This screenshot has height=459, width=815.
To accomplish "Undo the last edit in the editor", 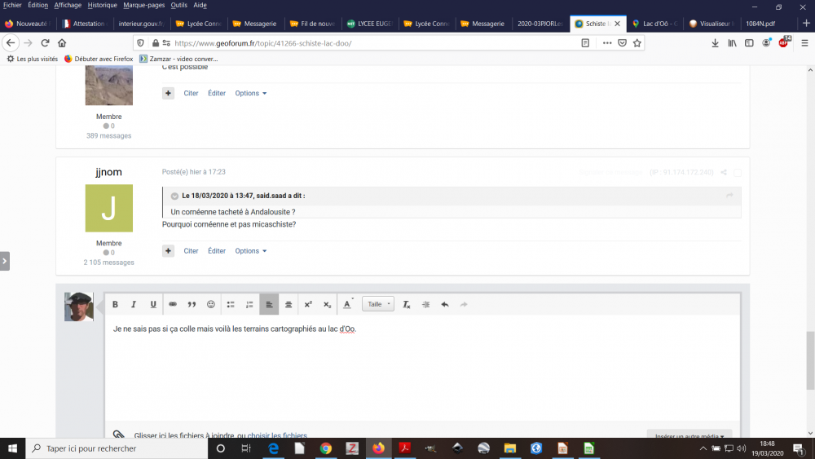I will pyautogui.click(x=445, y=305).
